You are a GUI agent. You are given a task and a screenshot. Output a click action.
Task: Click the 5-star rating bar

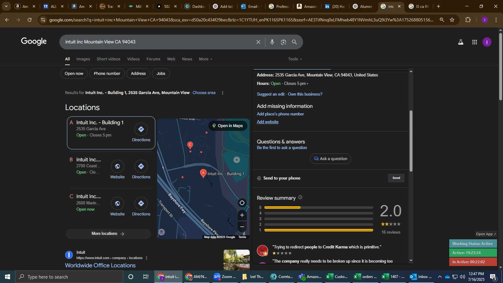(x=319, y=208)
